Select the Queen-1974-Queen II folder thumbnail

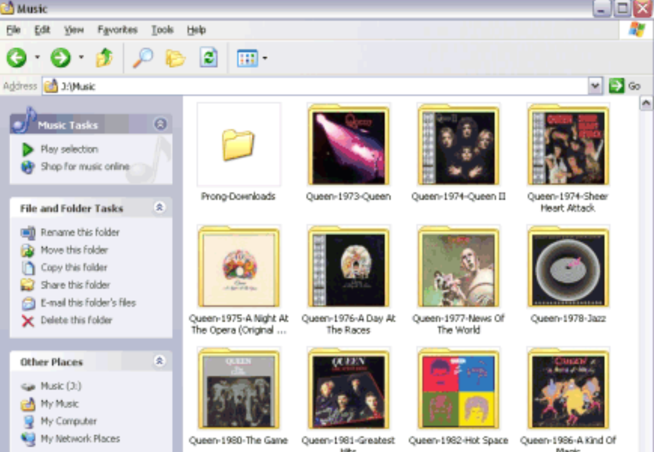[458, 145]
